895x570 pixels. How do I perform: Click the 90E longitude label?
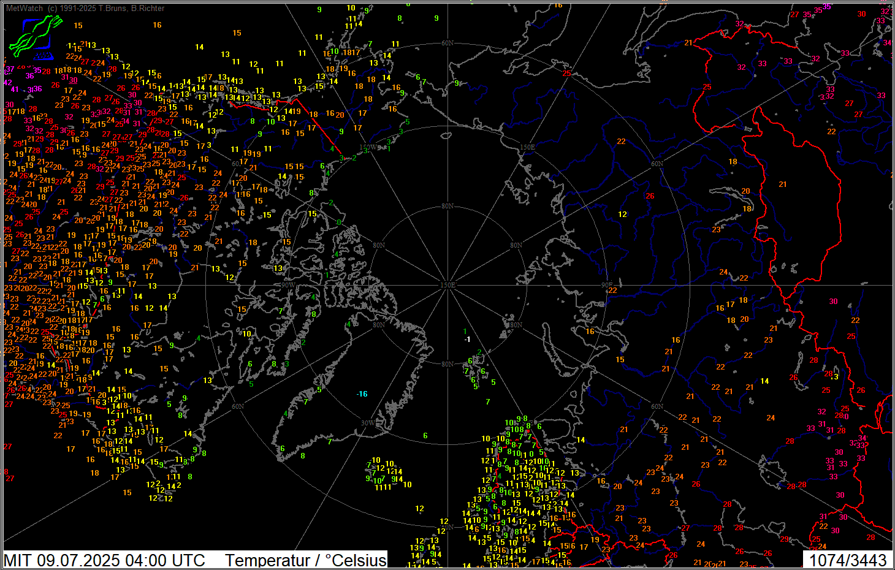(x=607, y=286)
